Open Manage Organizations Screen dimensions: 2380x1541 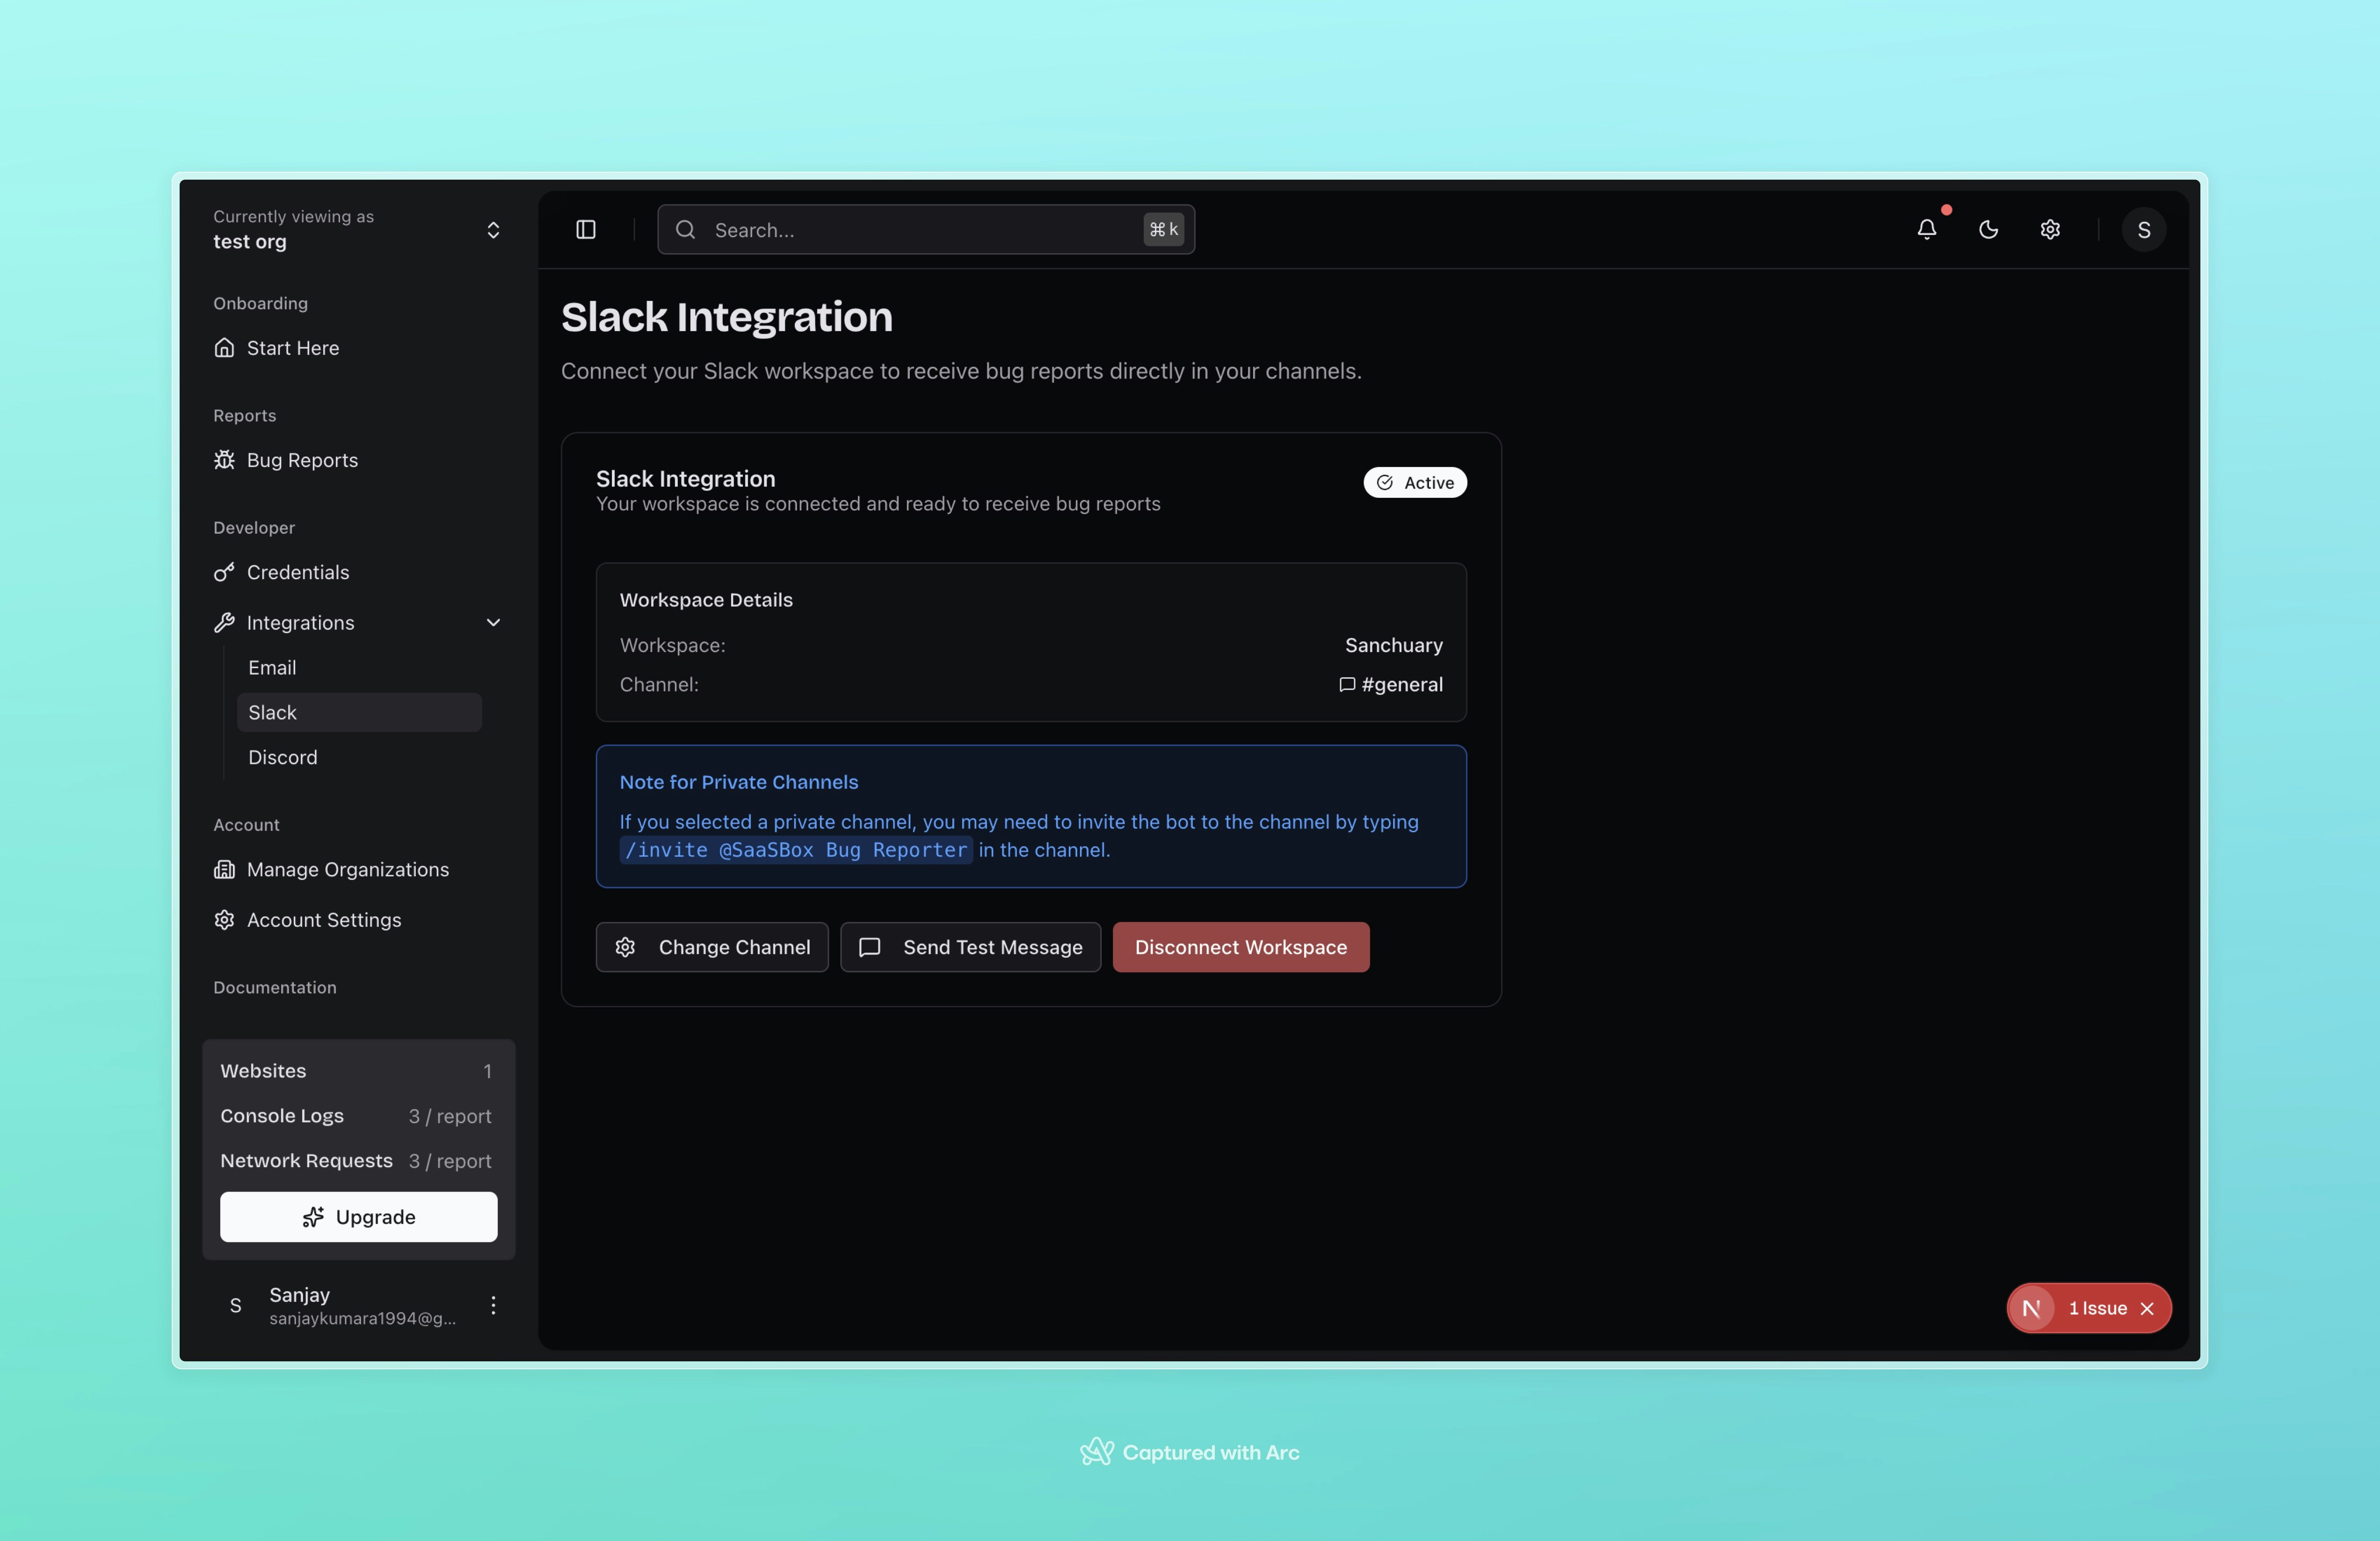347,869
